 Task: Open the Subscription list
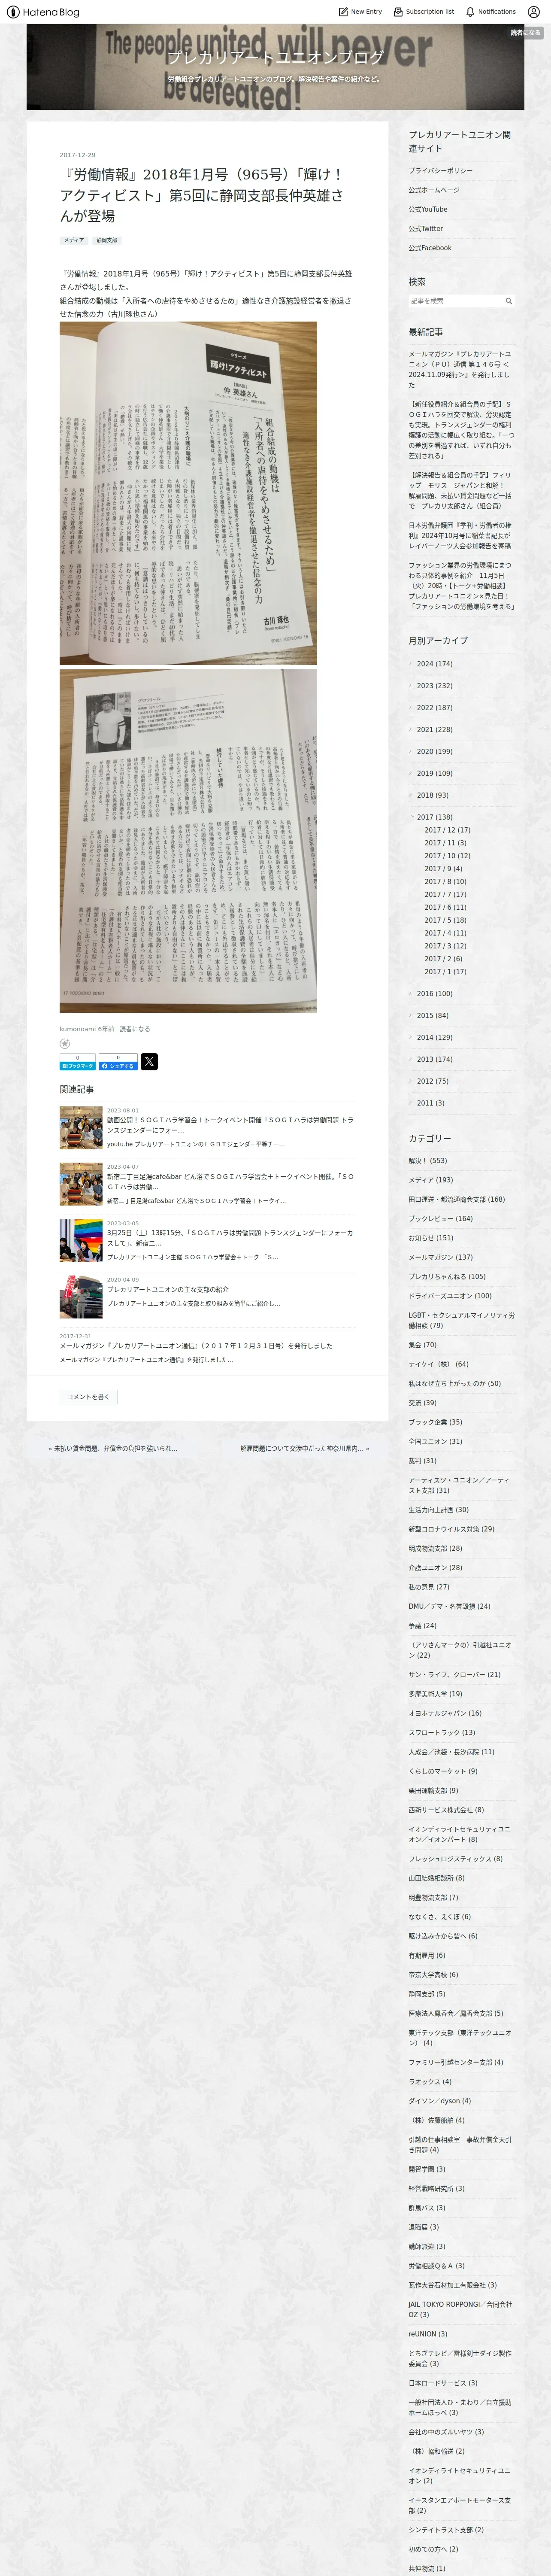[423, 12]
